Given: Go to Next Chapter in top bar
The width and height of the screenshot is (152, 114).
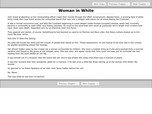Looking at the screenshot, I should pos(141,4).
